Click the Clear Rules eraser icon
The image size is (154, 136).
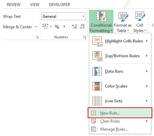point(94,121)
